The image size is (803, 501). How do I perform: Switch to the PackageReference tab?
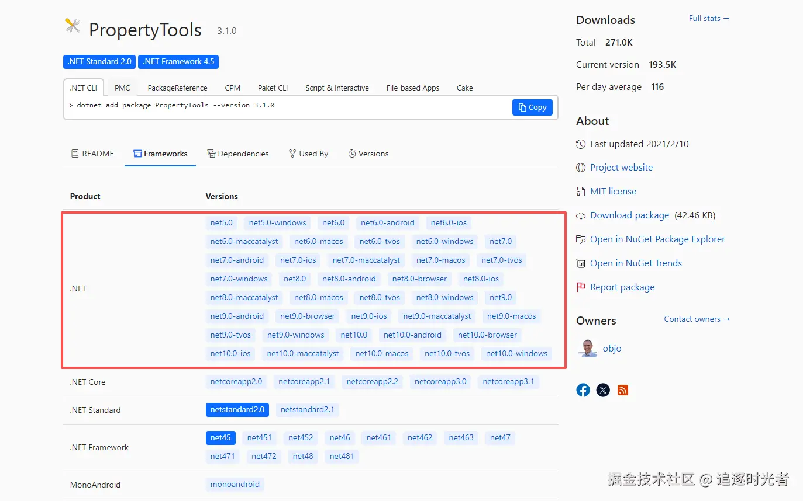coord(177,88)
